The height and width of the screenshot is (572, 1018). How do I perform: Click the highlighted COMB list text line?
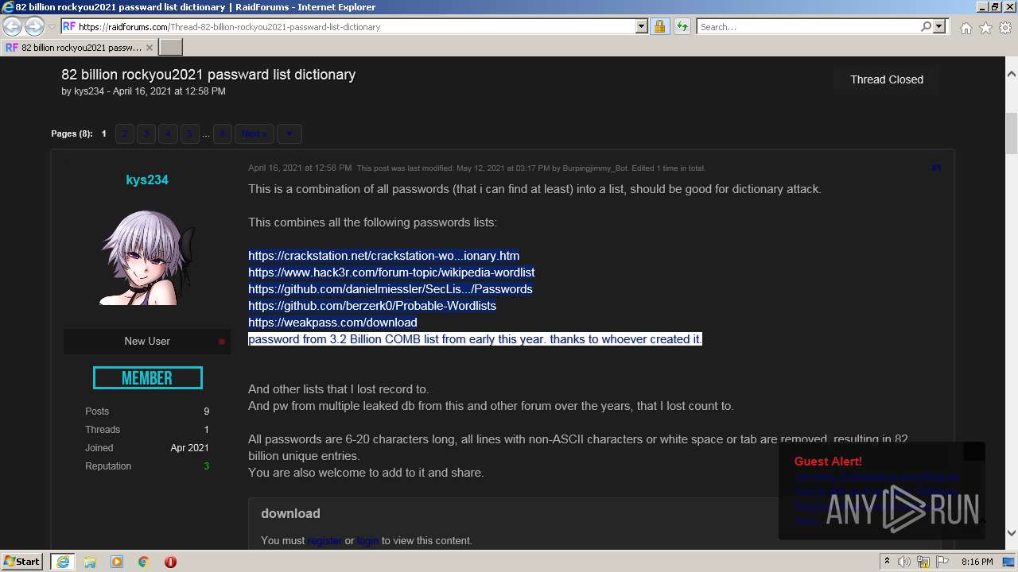point(475,339)
